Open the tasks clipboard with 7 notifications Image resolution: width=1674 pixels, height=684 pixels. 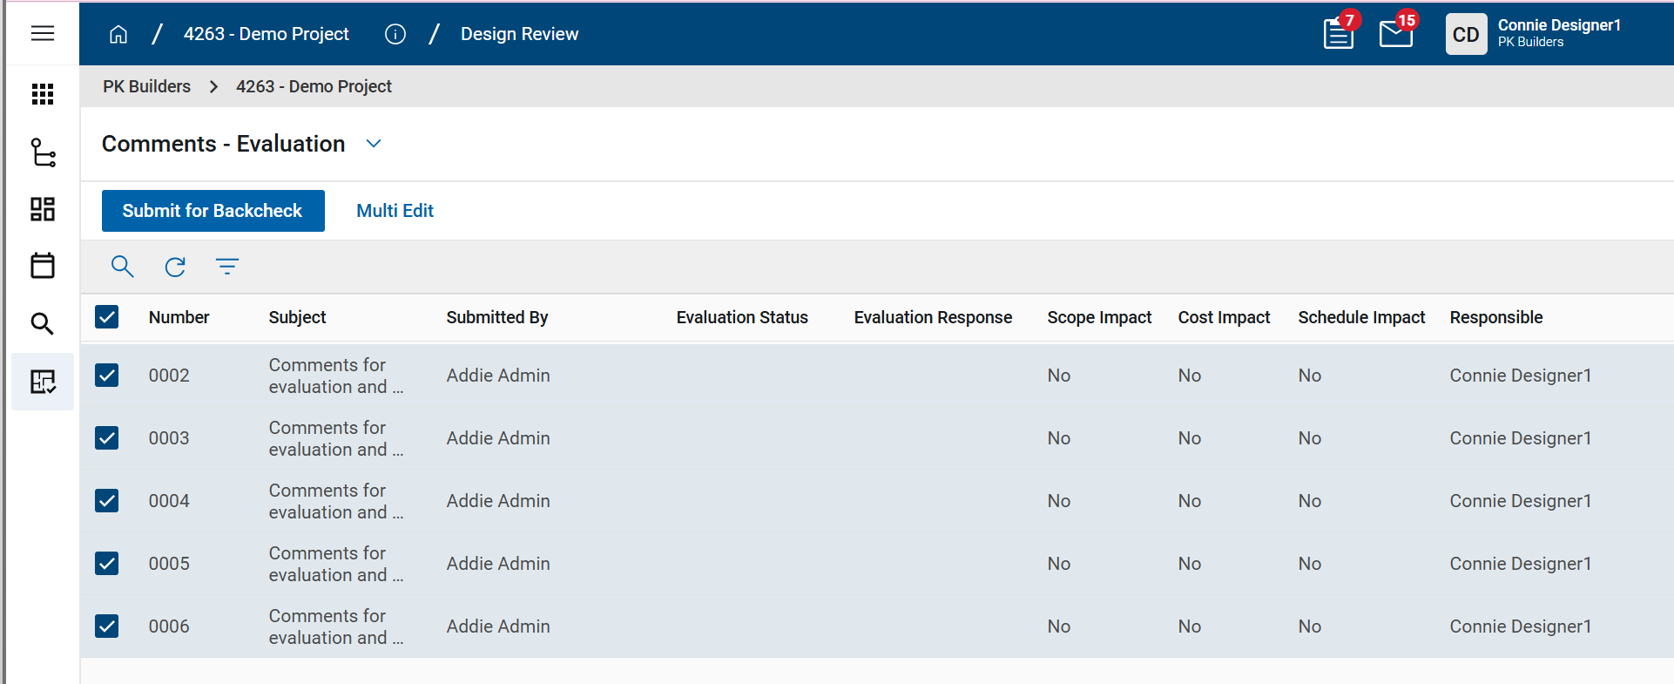pos(1338,34)
